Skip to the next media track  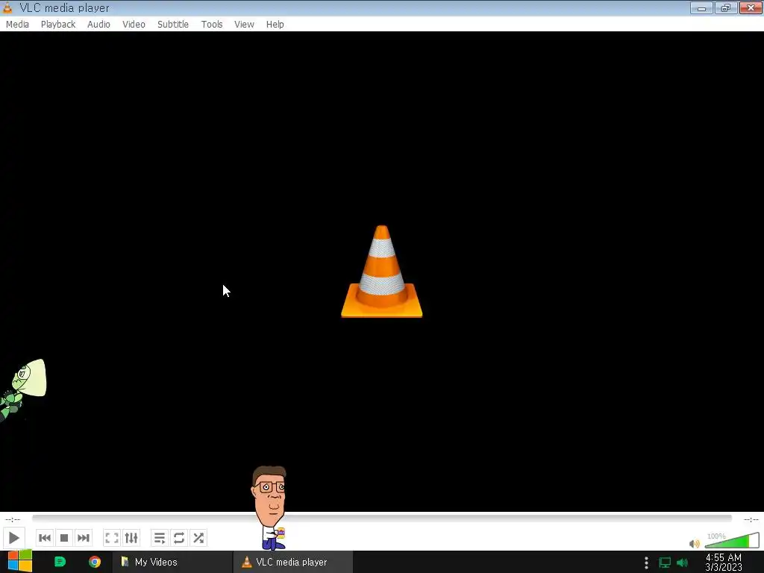(84, 538)
